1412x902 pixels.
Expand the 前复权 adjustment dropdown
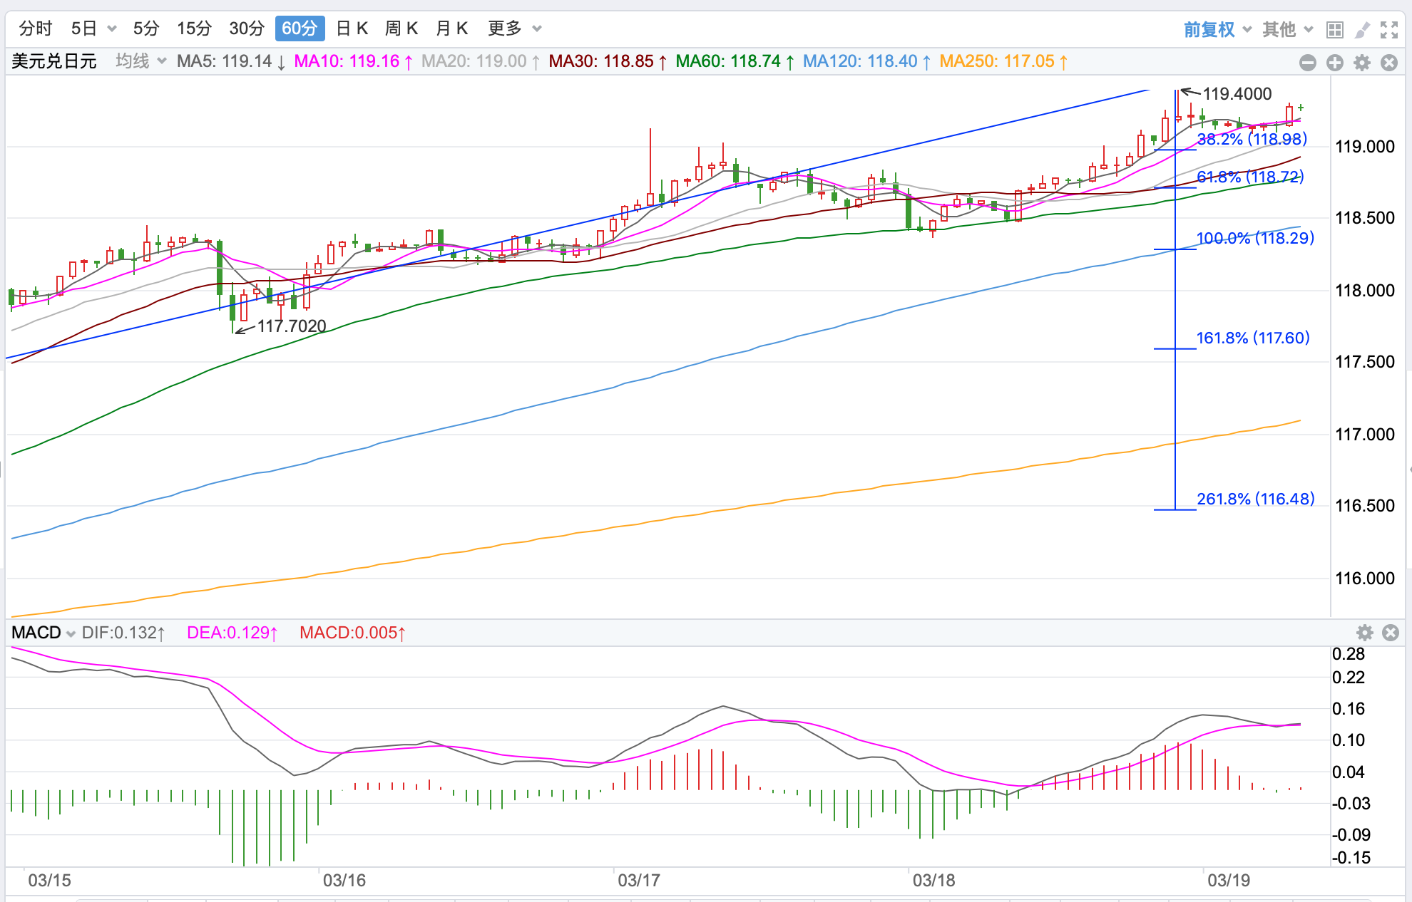(1217, 29)
